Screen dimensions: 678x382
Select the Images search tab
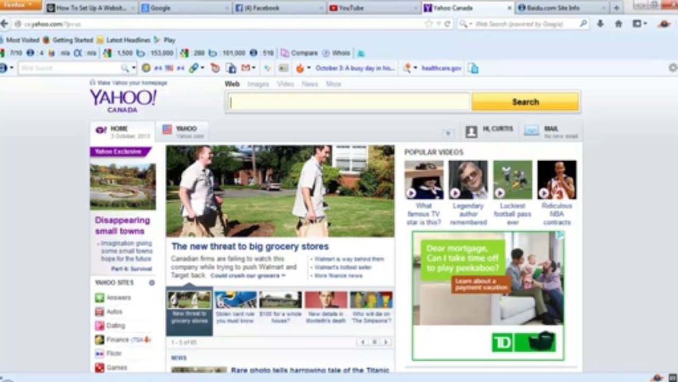point(258,84)
